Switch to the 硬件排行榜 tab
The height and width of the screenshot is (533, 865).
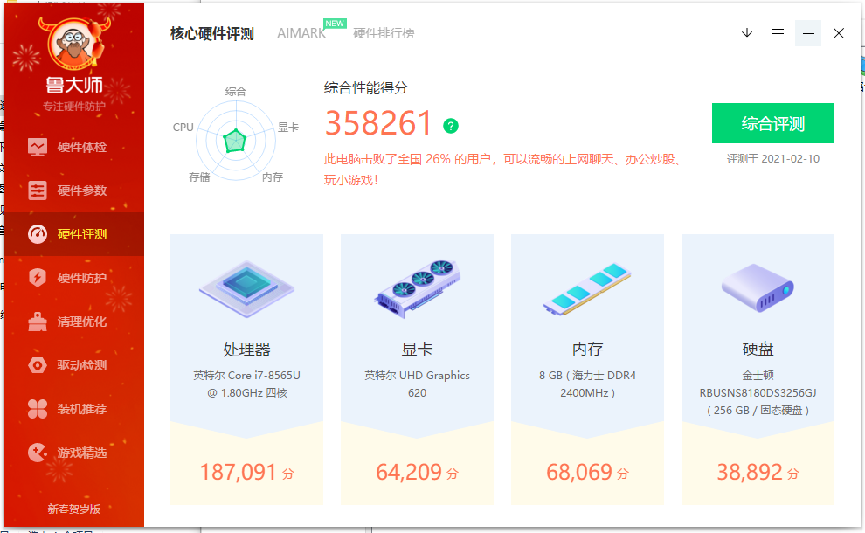(384, 33)
